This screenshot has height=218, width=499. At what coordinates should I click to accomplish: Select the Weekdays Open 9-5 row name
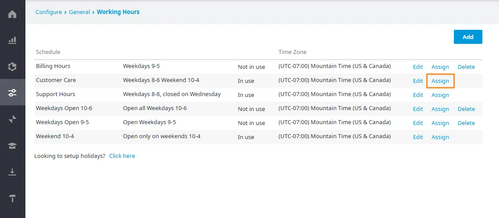(63, 122)
